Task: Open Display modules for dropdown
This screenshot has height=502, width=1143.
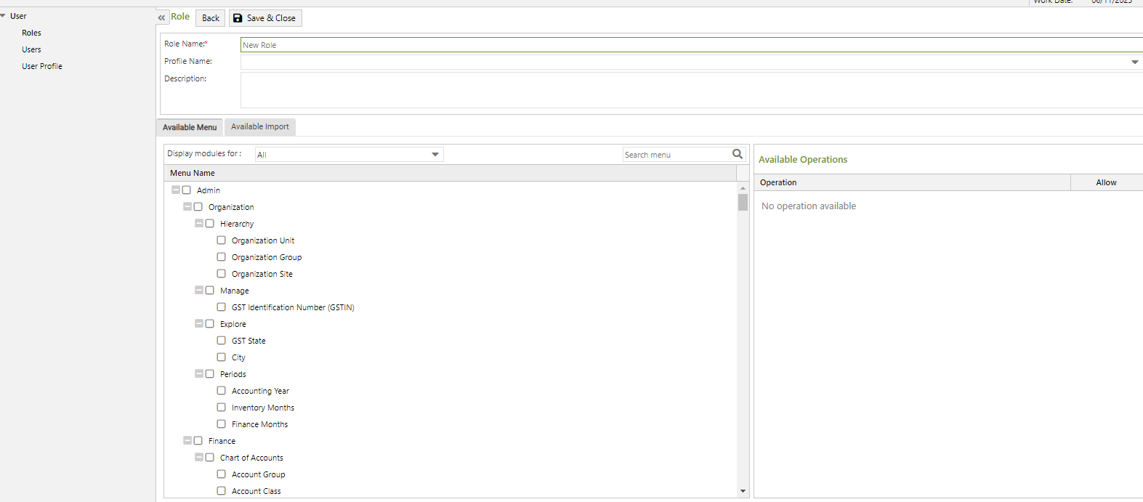Action: [435, 154]
